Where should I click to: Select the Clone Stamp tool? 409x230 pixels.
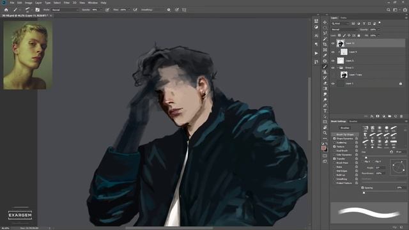pyautogui.click(x=325, y=72)
